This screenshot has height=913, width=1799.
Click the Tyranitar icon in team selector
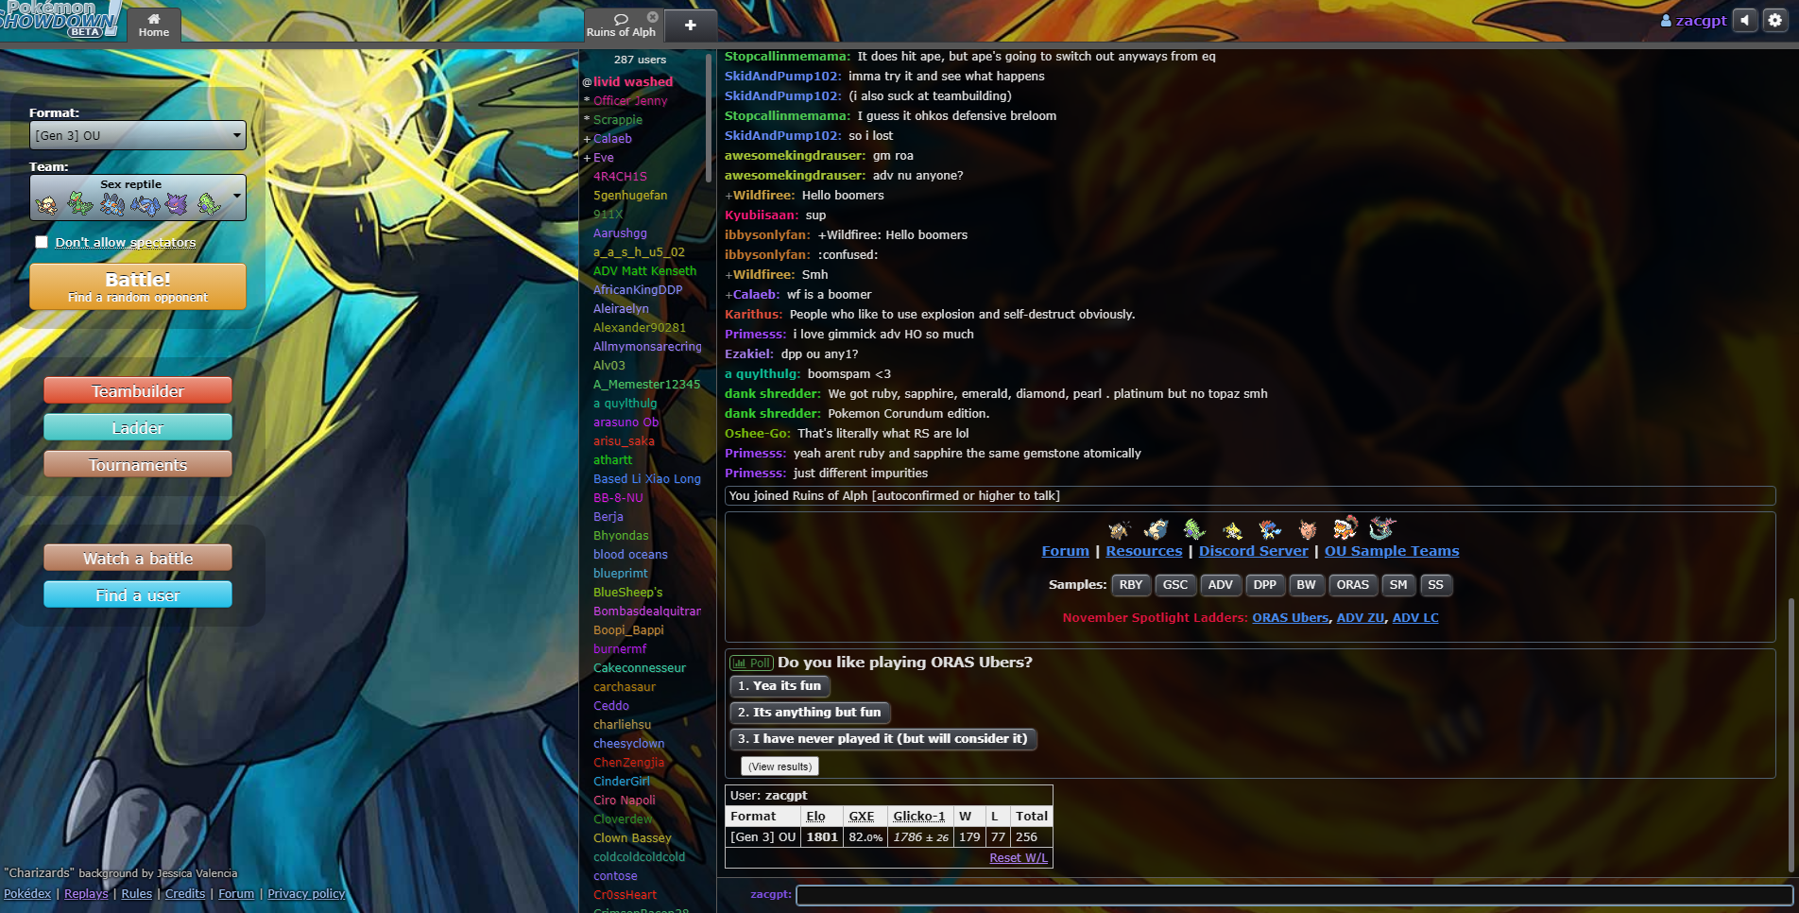tap(209, 203)
